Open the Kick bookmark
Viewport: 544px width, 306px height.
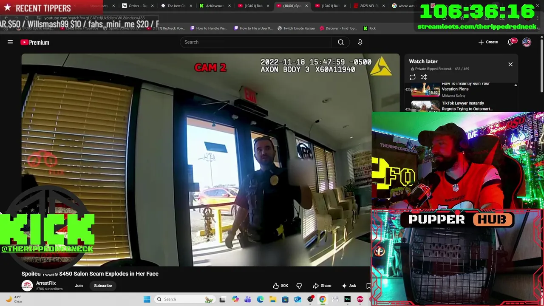(369, 28)
